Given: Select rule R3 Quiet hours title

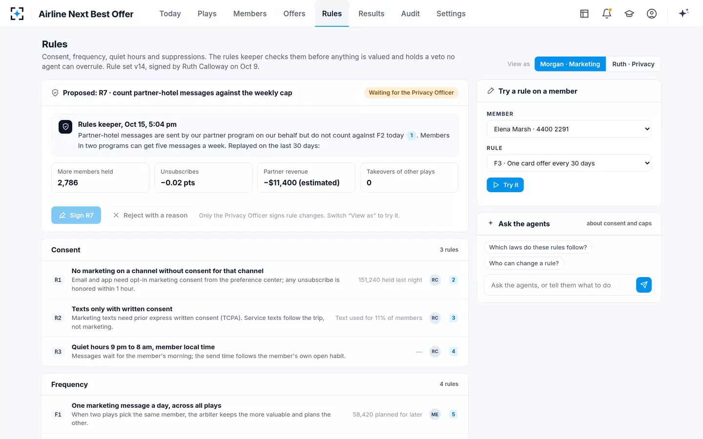Looking at the screenshot, I should tap(143, 347).
